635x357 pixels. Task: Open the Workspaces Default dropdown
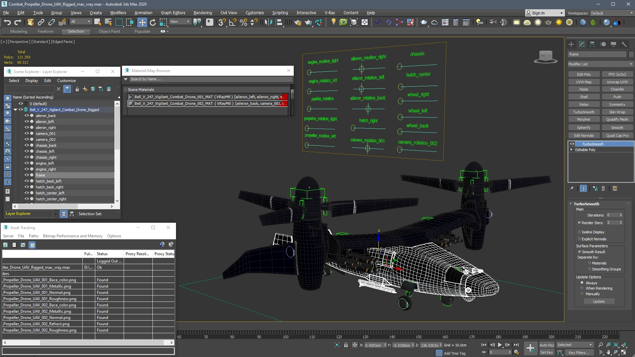tap(612, 13)
